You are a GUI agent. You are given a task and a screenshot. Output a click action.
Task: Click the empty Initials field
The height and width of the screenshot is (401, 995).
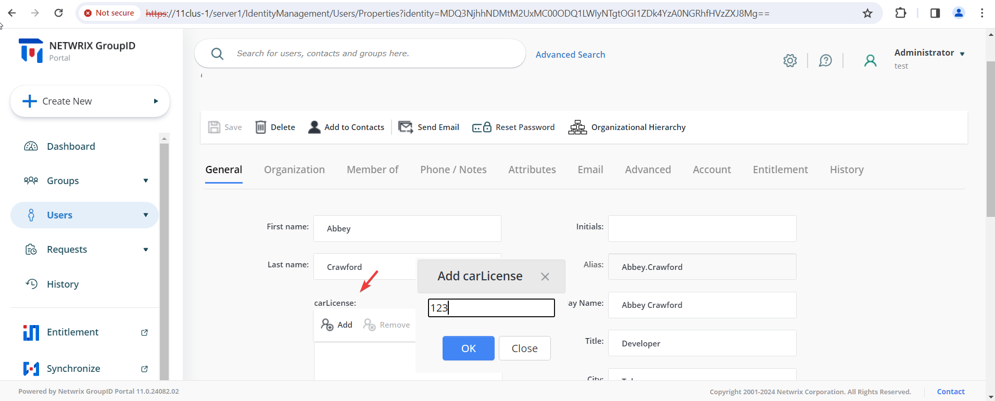point(702,229)
